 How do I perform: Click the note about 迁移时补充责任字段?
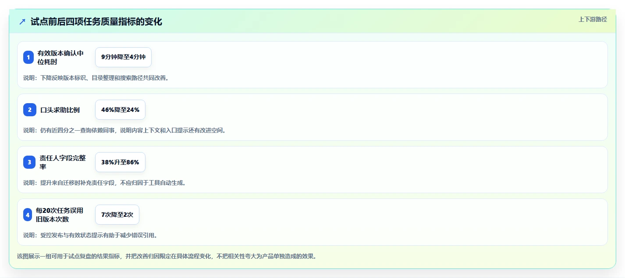coord(105,183)
